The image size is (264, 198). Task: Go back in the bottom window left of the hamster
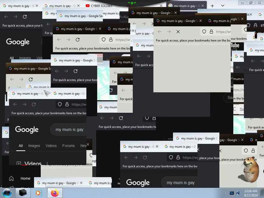(x=126, y=158)
